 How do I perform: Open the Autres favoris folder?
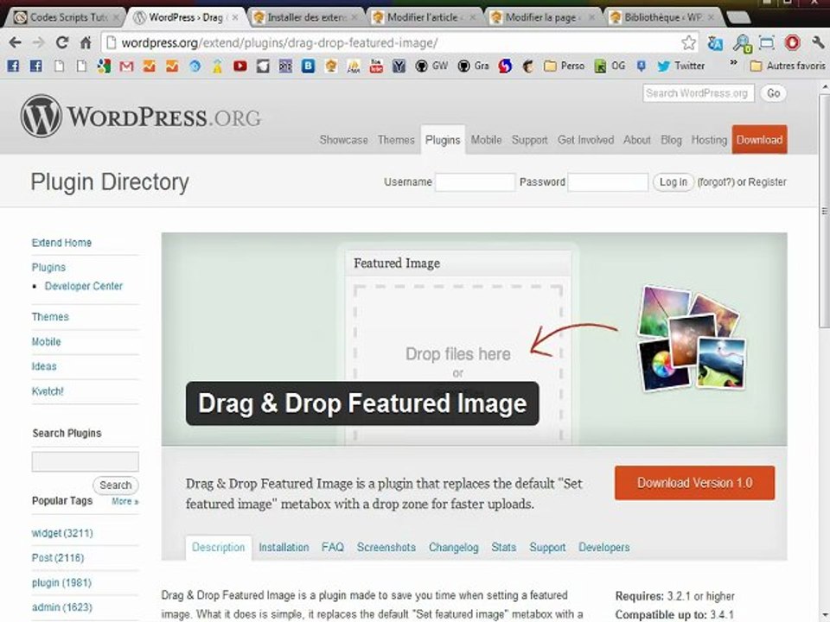(788, 66)
